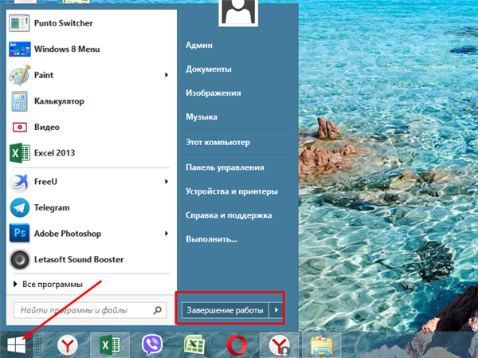Click the Letasoft Sound Booster speaker icon
478x358 pixels.
point(20,259)
